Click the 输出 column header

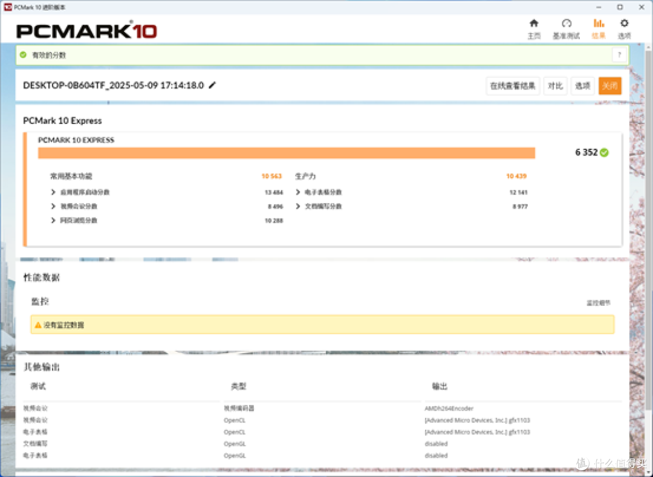[x=440, y=386]
